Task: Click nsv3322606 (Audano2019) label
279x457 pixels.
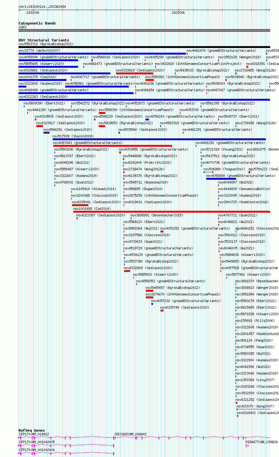Action: coord(40,83)
